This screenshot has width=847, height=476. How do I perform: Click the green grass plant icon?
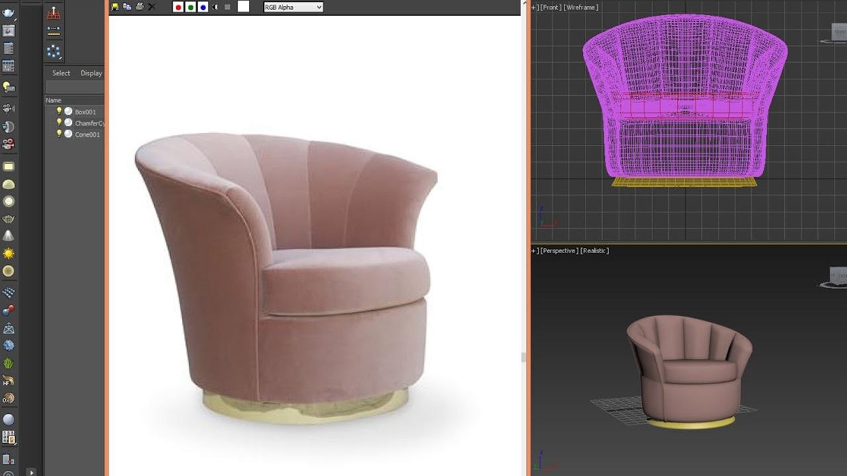pos(9,363)
